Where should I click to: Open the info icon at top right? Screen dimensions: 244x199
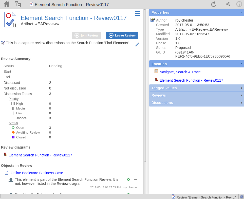[239, 4]
